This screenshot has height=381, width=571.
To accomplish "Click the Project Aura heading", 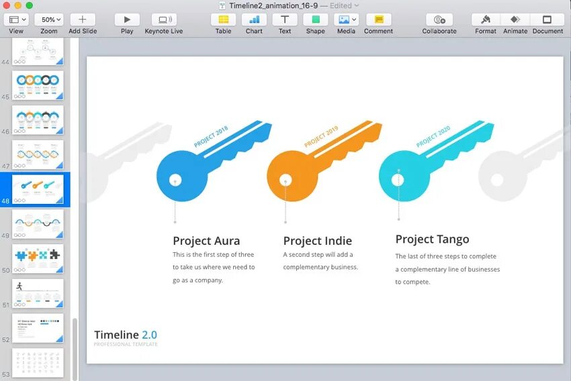I will coord(206,241).
